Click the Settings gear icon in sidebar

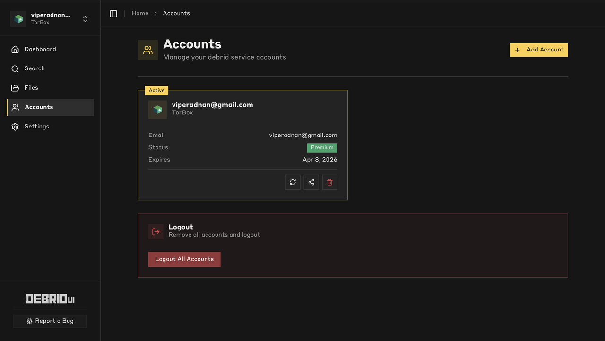[x=15, y=127]
